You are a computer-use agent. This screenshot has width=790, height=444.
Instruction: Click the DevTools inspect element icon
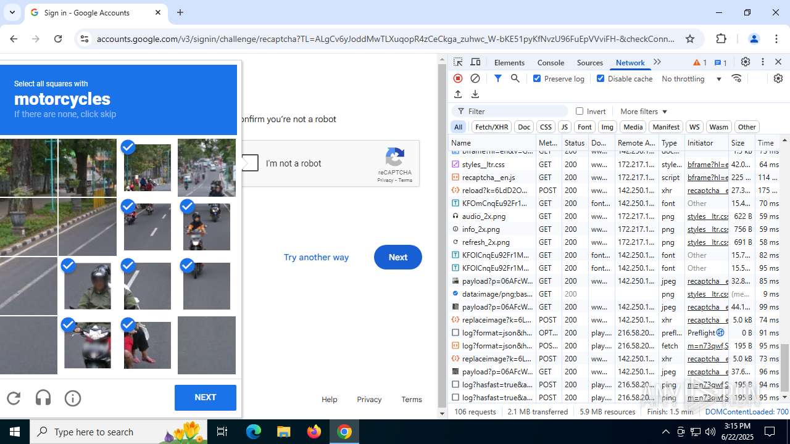tap(458, 62)
